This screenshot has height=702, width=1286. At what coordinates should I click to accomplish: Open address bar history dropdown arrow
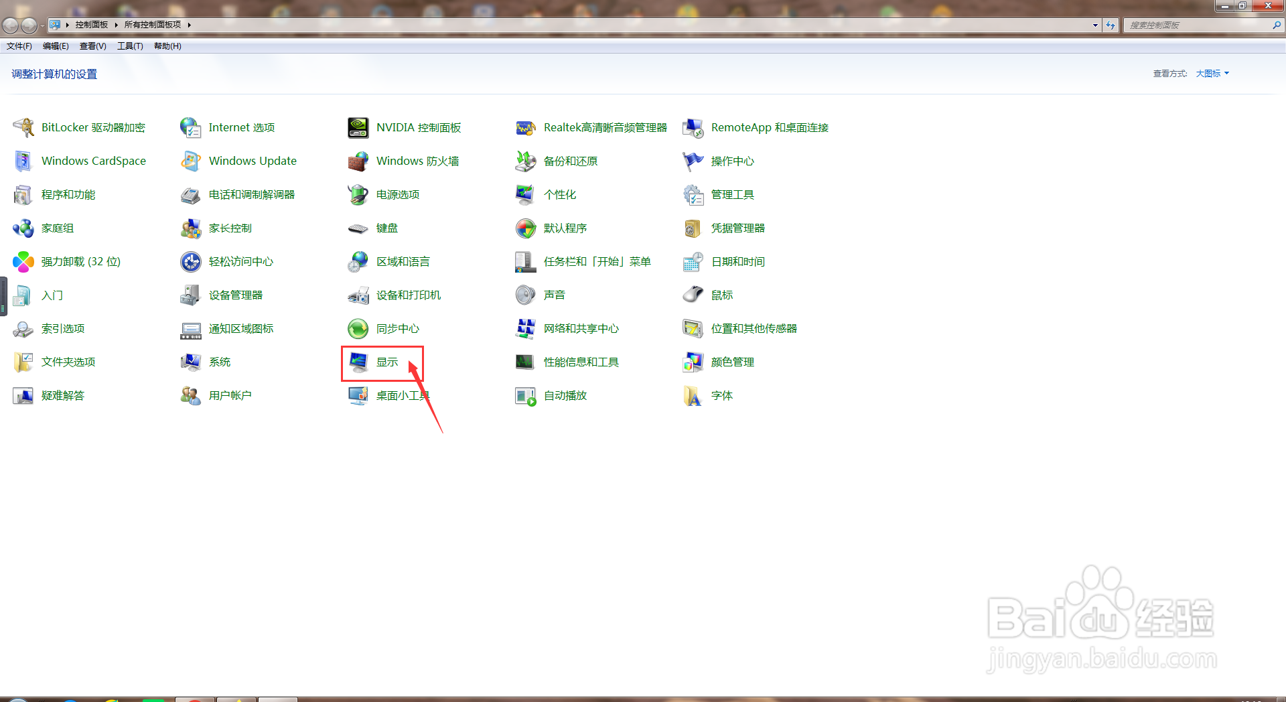pyautogui.click(x=1095, y=25)
